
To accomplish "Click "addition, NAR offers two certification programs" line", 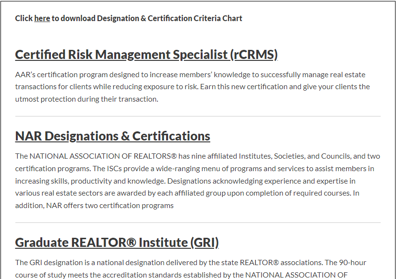I will point(94,206).
